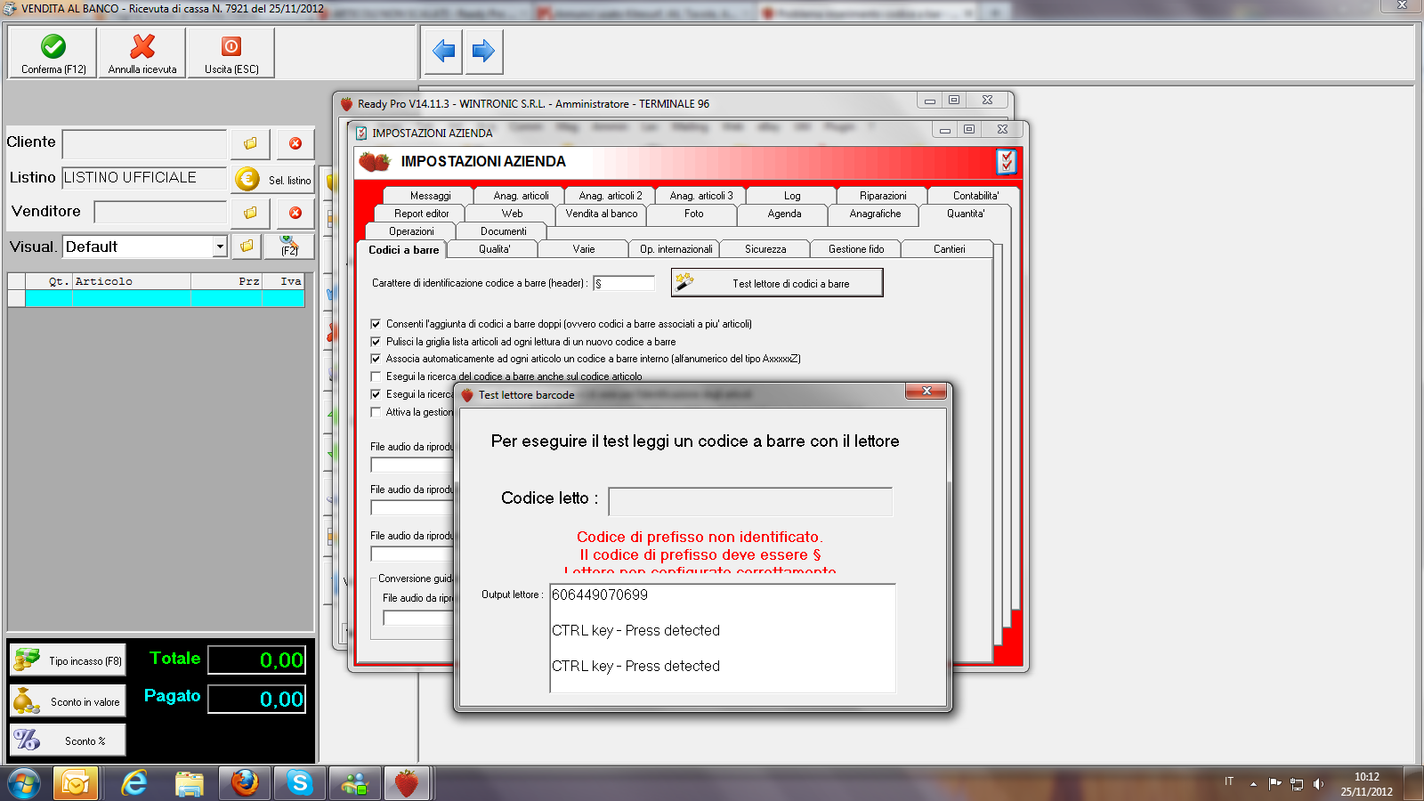This screenshot has height=801, width=1424.
Task: Select the Documenti tab
Action: (504, 231)
